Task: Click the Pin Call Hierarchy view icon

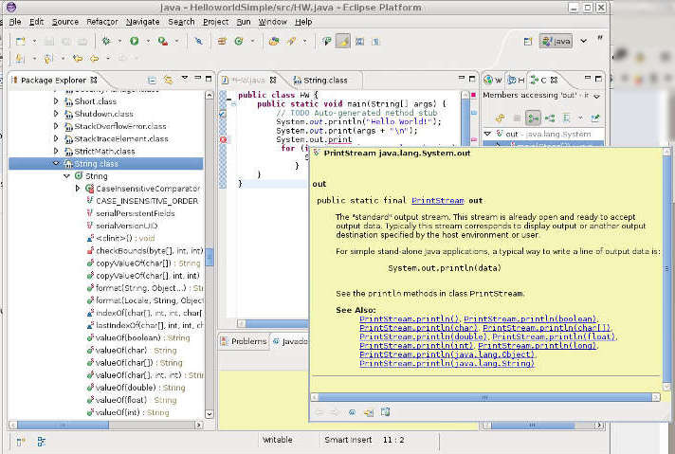Action: 595,118
